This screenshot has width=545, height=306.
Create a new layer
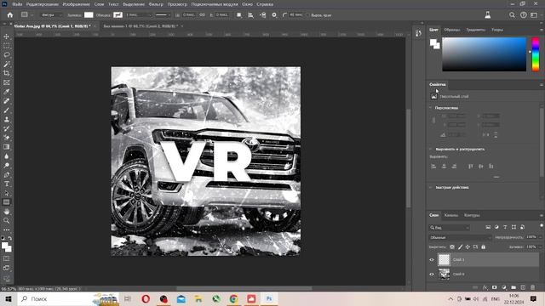pyautogui.click(x=523, y=287)
